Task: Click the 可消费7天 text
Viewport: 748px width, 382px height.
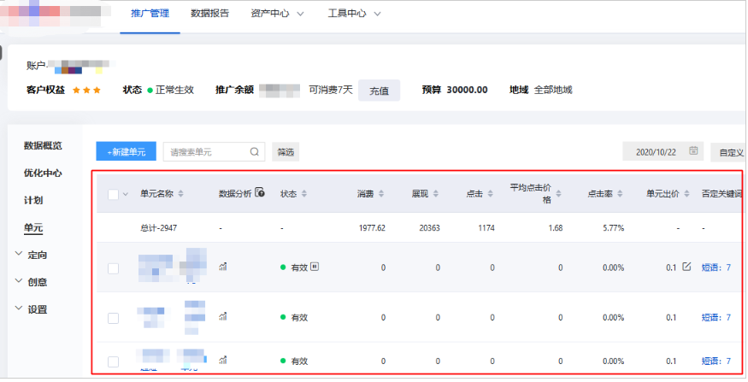Action: coord(331,90)
